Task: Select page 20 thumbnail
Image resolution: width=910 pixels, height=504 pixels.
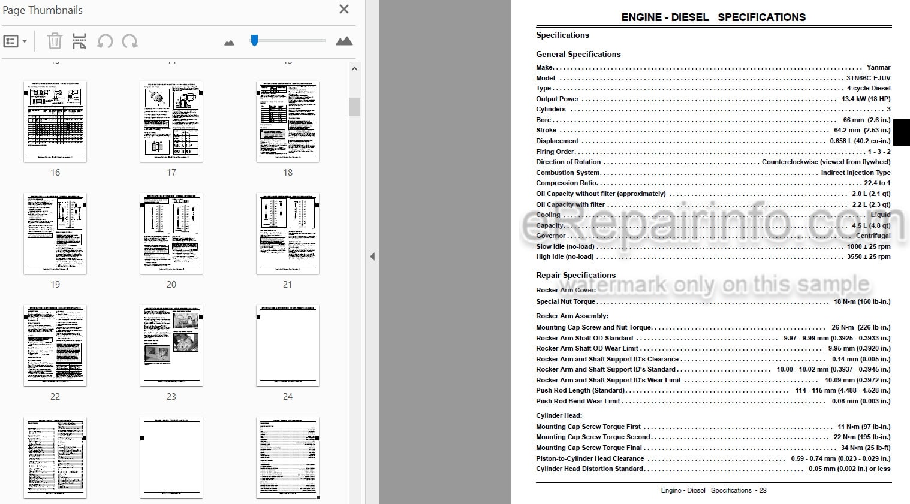Action: [x=171, y=234]
